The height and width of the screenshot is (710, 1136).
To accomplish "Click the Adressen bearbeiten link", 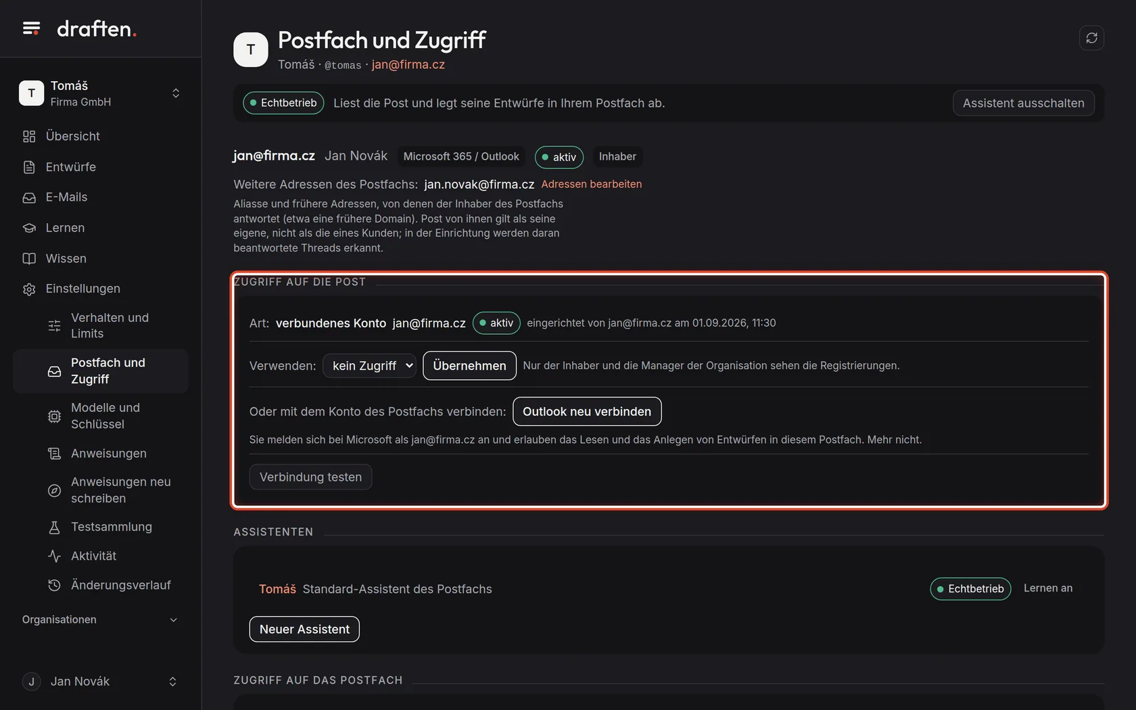I will click(591, 184).
